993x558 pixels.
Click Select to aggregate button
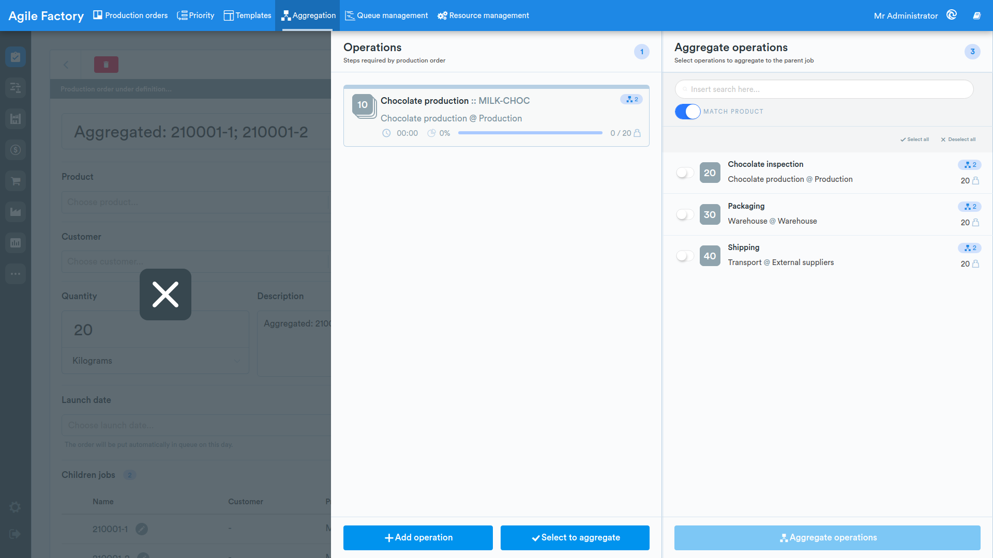point(575,538)
